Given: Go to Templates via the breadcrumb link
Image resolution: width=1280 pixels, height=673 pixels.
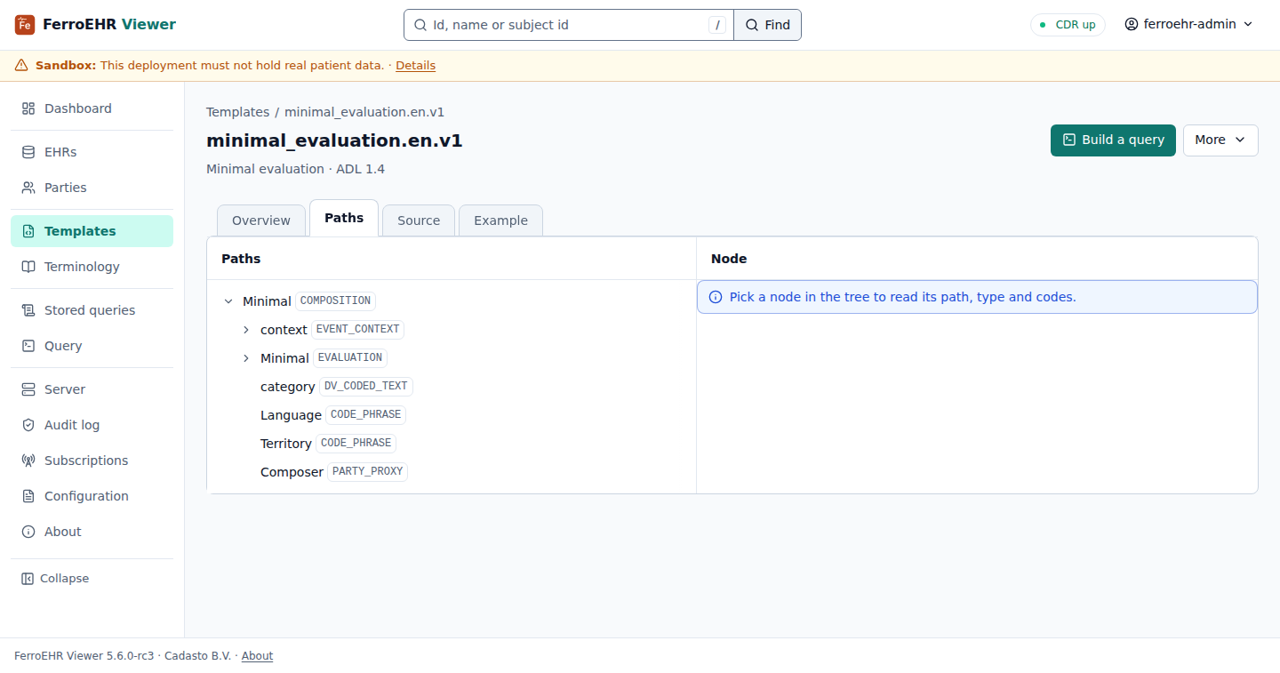Looking at the screenshot, I should 237,112.
